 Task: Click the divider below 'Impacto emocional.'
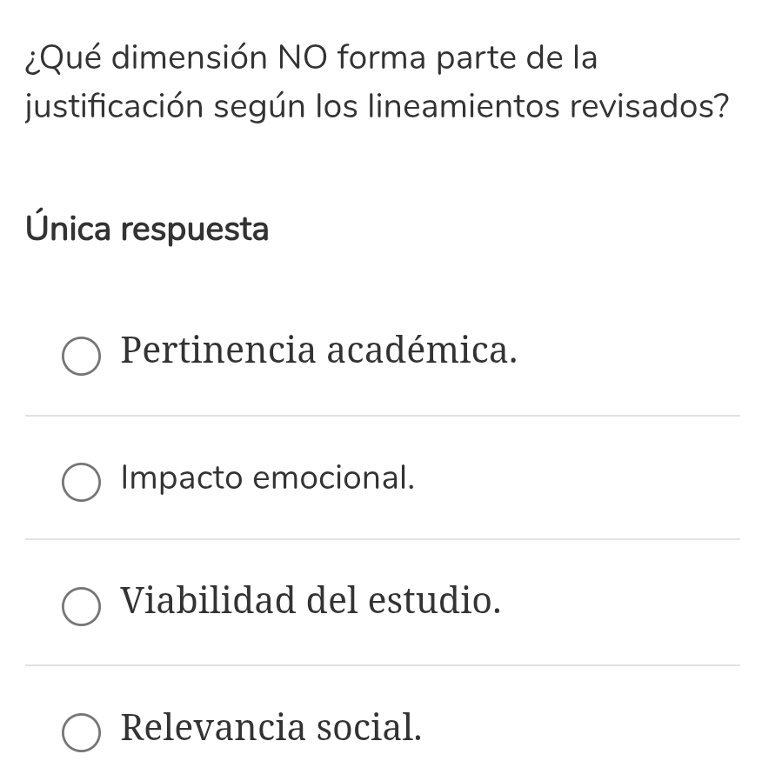381,542
